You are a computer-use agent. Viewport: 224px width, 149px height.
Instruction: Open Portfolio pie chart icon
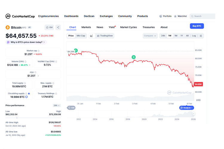[161, 16]
